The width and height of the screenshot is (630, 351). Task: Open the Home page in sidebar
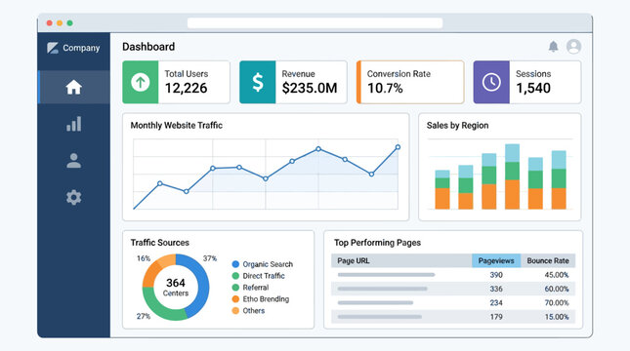pos(74,87)
